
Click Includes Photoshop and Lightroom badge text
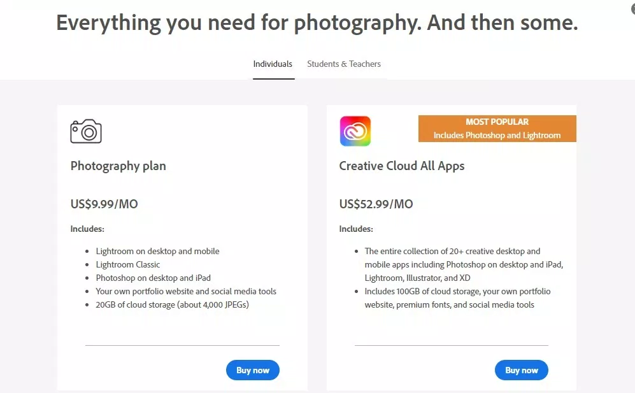[x=497, y=134]
